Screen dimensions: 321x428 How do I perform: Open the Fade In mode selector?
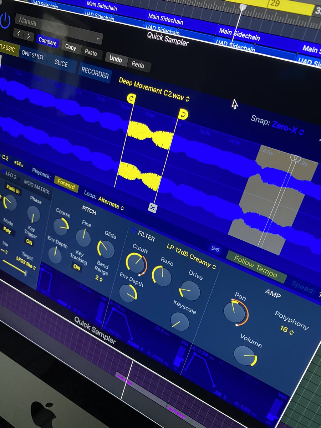point(13,190)
